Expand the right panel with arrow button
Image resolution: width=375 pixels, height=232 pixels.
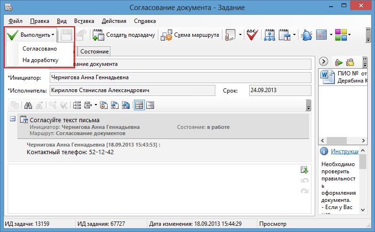pyautogui.click(x=323, y=62)
